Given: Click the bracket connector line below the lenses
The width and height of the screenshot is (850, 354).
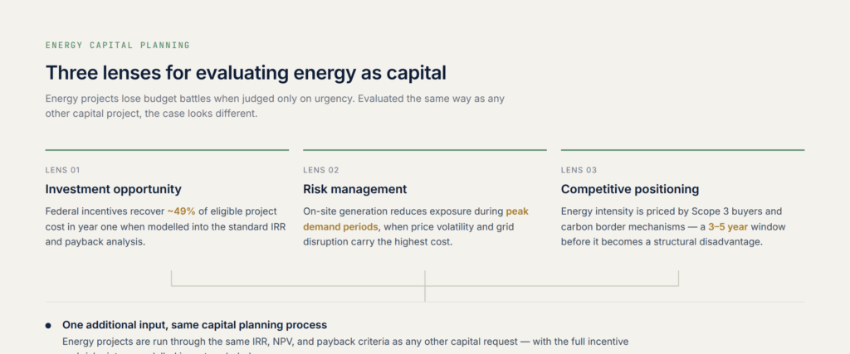Looking at the screenshot, I should [425, 286].
